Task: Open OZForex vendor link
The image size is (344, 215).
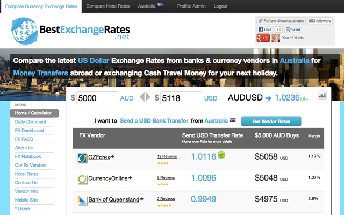Action: [x=99, y=157]
